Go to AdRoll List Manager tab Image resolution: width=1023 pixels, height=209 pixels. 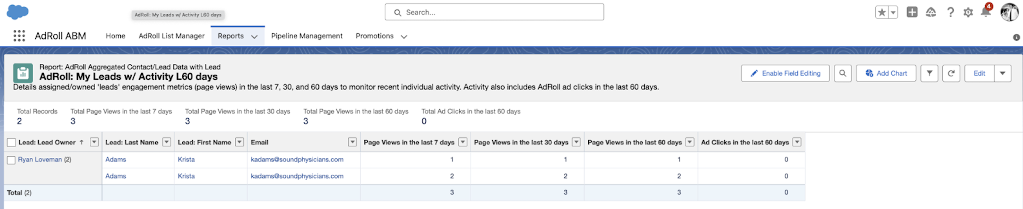171,36
